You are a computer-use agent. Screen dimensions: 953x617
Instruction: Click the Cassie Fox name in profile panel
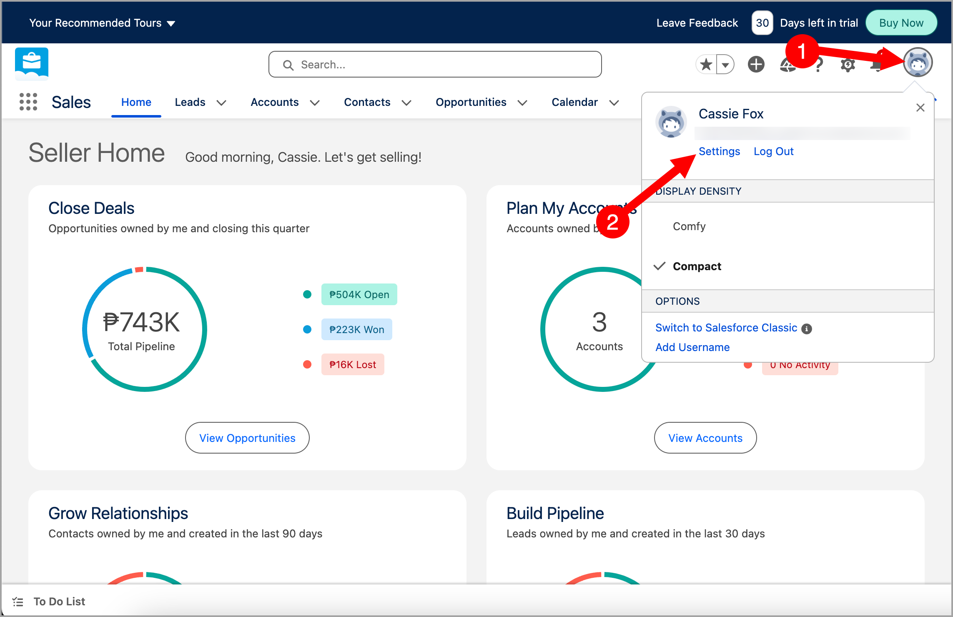731,113
